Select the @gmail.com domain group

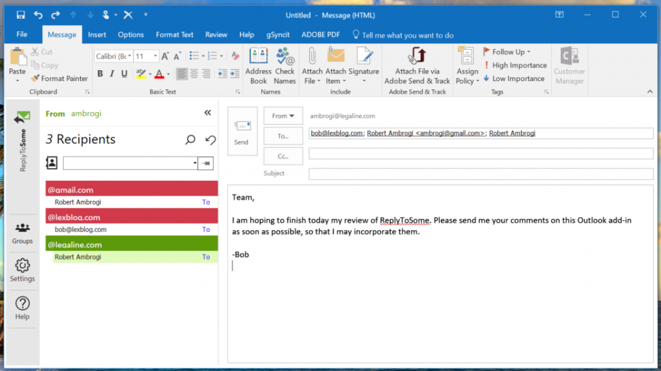(132, 189)
